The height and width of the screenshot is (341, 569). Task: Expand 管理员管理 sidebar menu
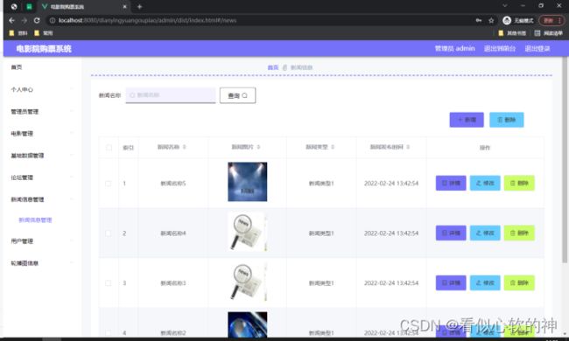[x=42, y=112]
